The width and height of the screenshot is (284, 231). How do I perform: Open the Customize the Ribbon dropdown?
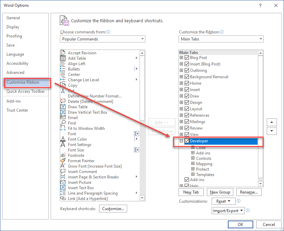[221, 39]
